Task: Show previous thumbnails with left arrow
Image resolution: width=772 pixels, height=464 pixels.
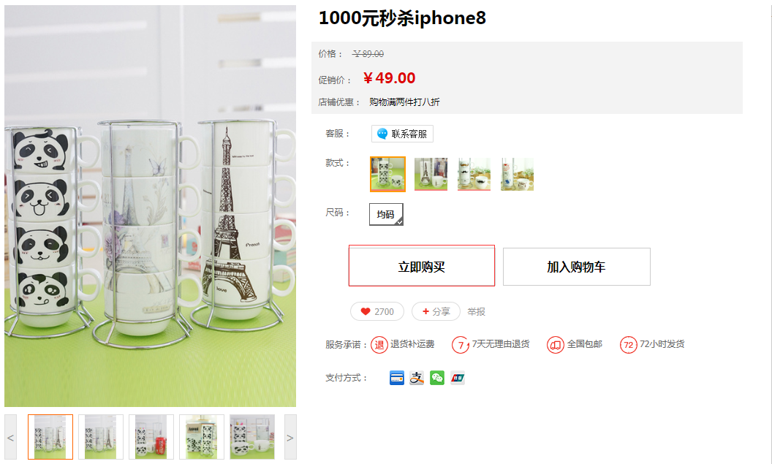Action: (x=10, y=437)
